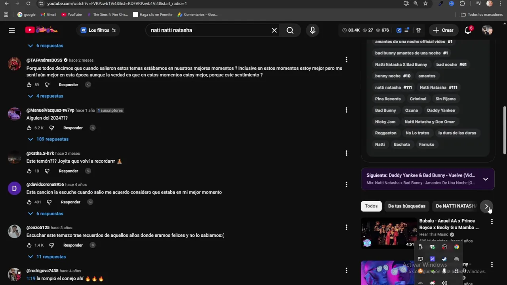Open the vidIQ list icon with blue dot
The image size is (507, 285).
coord(407,30)
